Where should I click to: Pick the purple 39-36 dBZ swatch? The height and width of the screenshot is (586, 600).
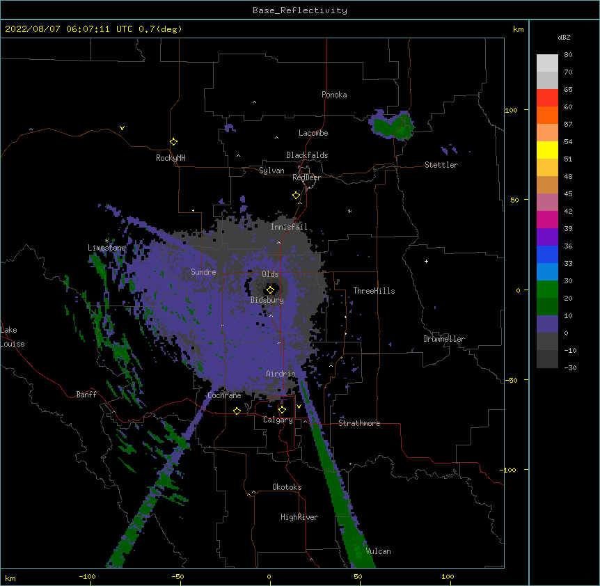click(547, 237)
